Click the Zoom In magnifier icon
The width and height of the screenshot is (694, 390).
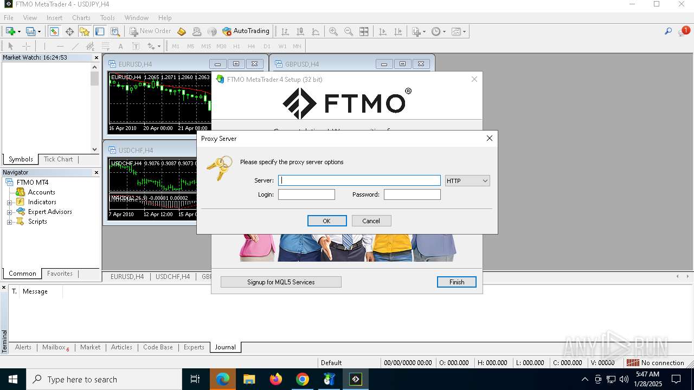tap(333, 31)
